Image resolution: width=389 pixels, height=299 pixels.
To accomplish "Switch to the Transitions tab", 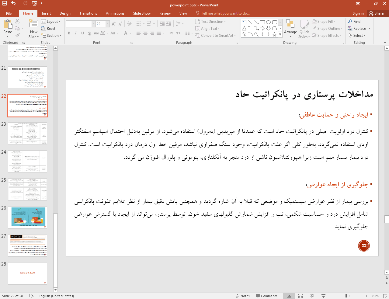I will [88, 13].
